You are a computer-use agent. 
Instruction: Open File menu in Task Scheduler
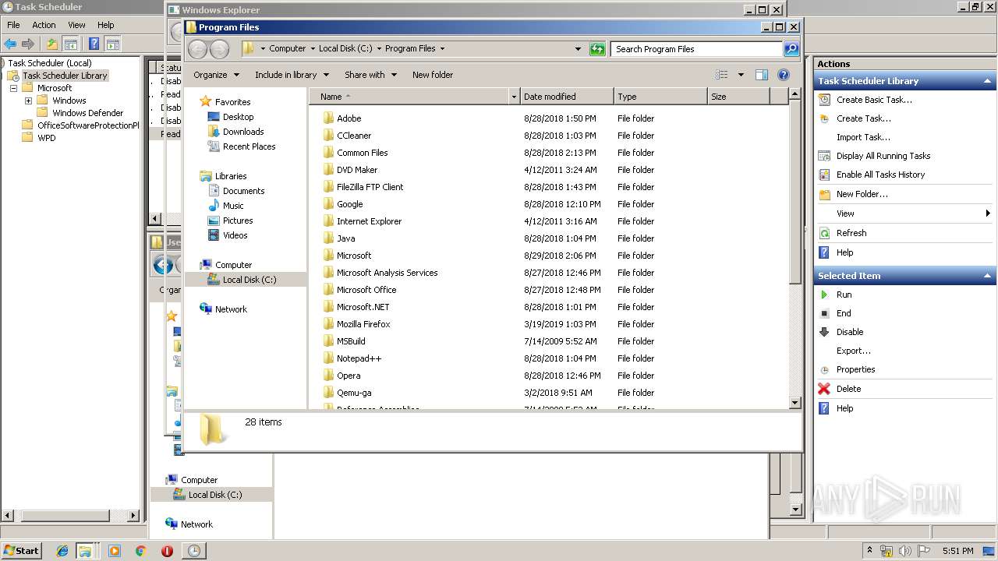tap(13, 25)
